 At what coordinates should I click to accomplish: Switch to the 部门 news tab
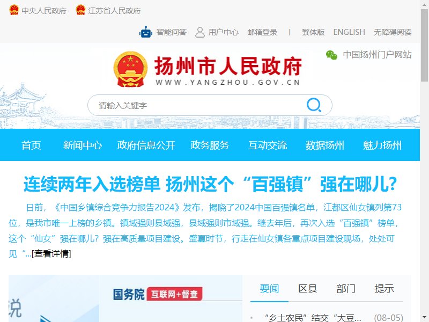(x=346, y=289)
